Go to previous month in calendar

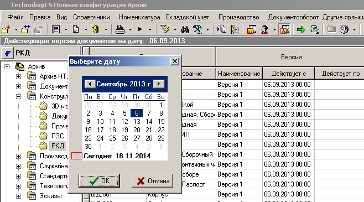[90, 84]
